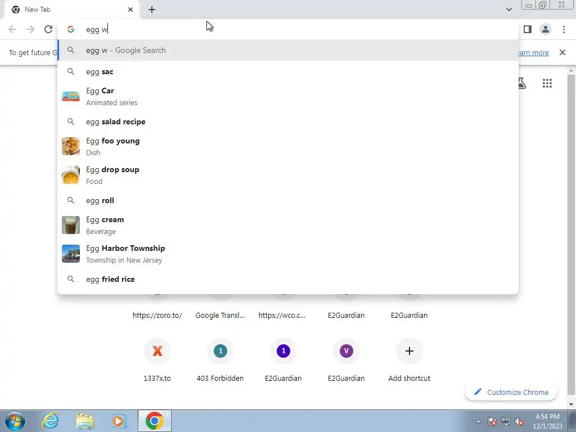Go back using the back arrow
Viewport: 576px width, 432px height.
tap(12, 29)
